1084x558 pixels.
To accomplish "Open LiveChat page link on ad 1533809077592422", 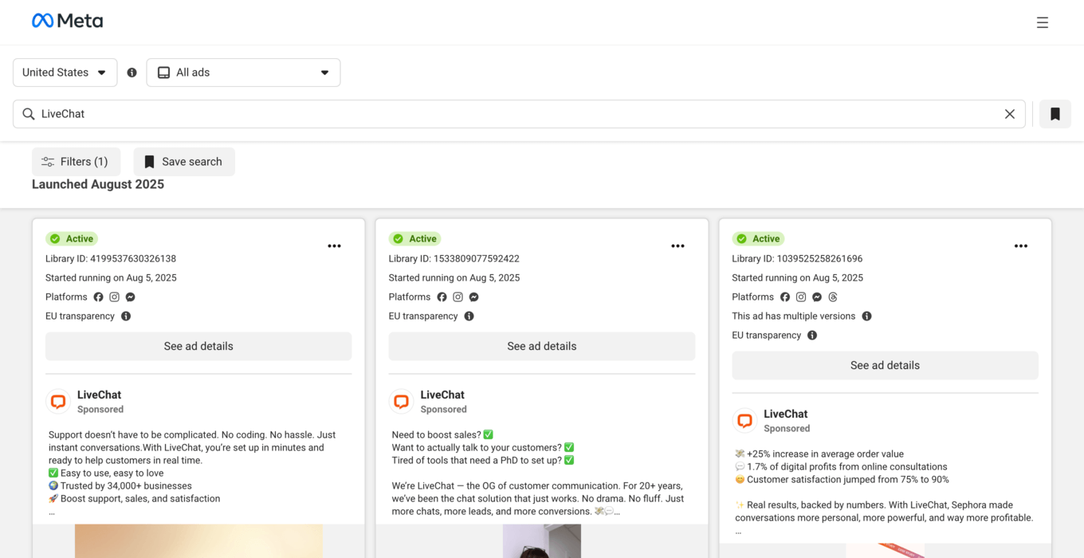I will [x=442, y=395].
